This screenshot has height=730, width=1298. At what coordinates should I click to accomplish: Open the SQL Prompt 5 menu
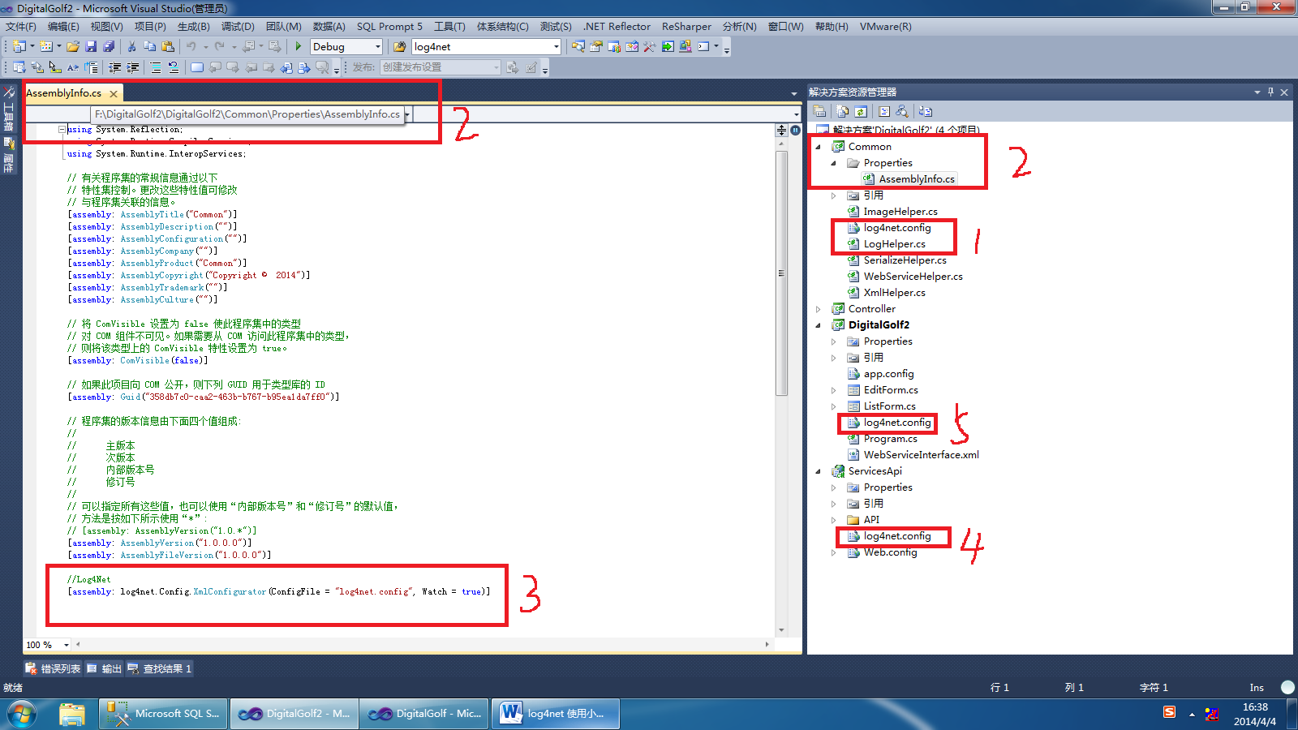pyautogui.click(x=389, y=27)
